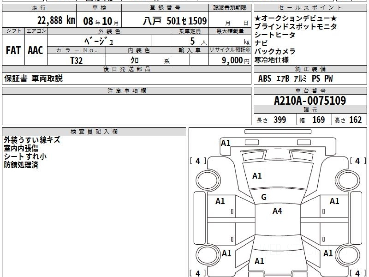
Task: Select the A4 mark on roof
Action: (x=277, y=211)
